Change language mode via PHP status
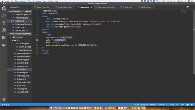 pos(182,105)
